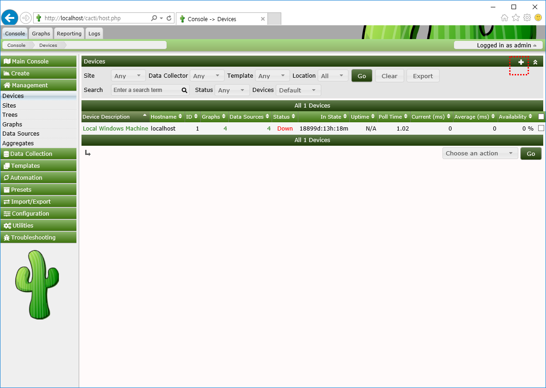546x388 pixels.
Task: Sort by Uptime column header
Action: tap(363, 117)
